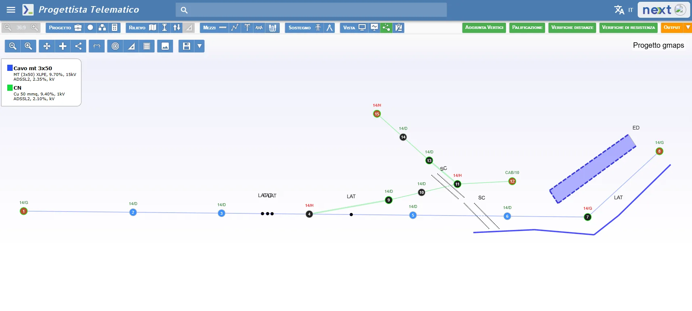Open the hierarchy diagram icon in Progetto group
Image resolution: width=692 pixels, height=311 pixels.
102,27
